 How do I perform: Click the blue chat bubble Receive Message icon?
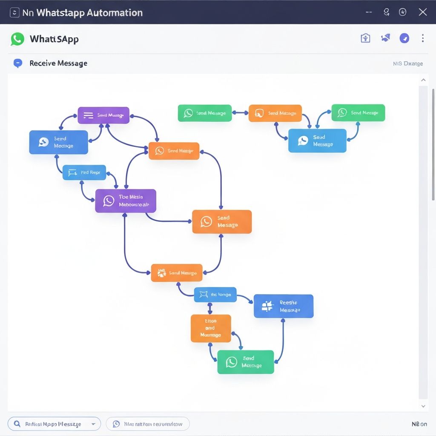click(x=17, y=63)
